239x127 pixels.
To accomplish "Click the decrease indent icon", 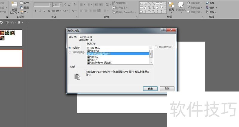I will pyautogui.click(x=96, y=4).
